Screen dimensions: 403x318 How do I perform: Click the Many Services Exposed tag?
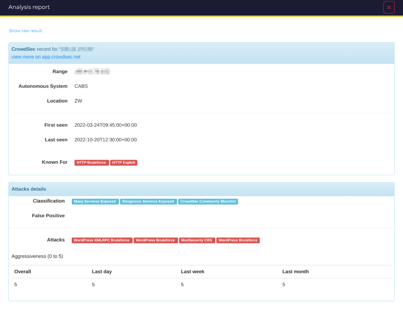point(95,202)
